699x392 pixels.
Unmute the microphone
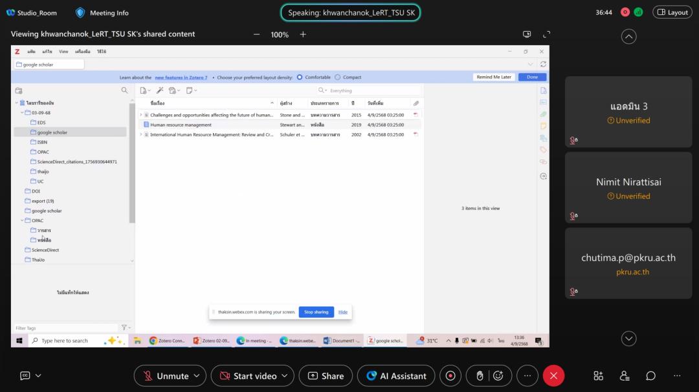tap(166, 376)
